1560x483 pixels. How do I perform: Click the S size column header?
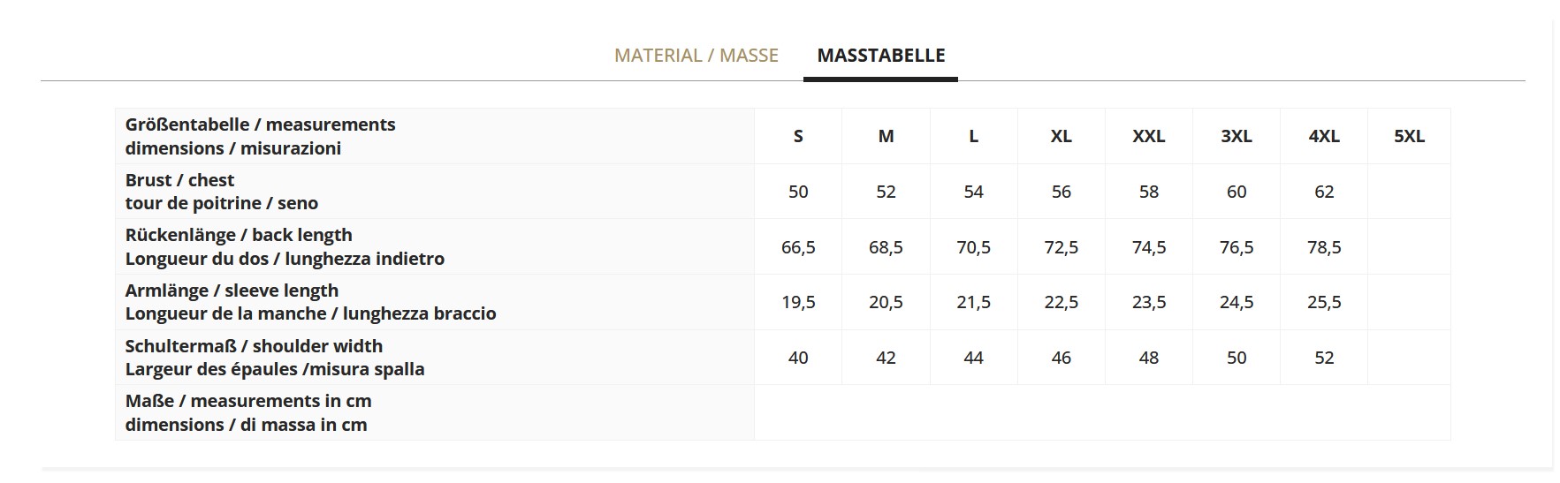[x=798, y=136]
